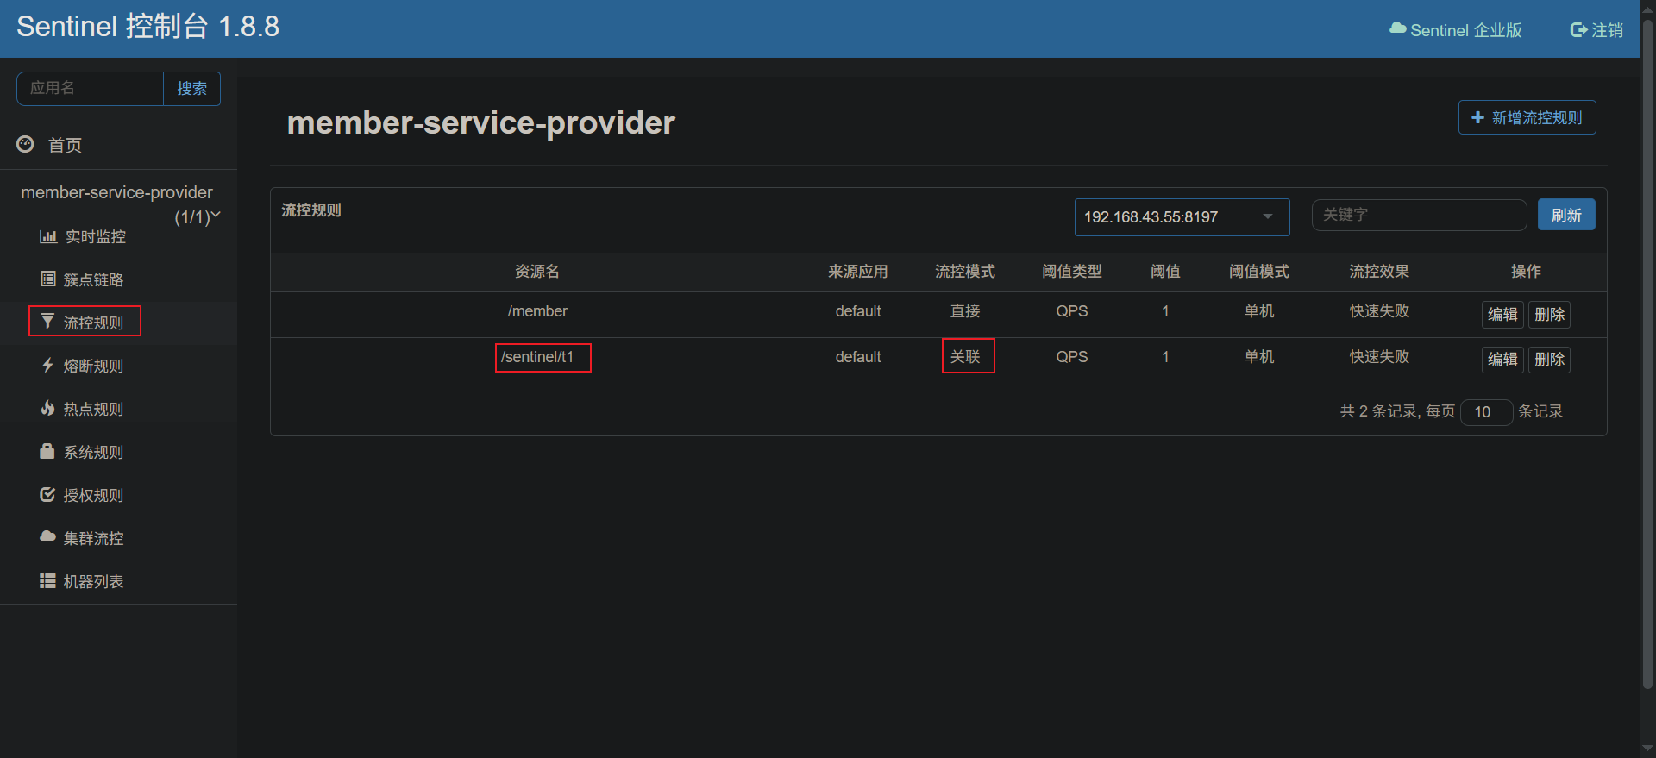Click the 新增流控规则 button
1656x758 pixels.
[1527, 117]
